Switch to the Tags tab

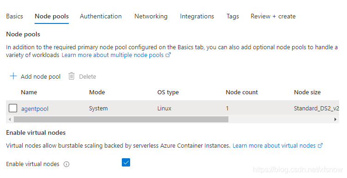pyautogui.click(x=233, y=16)
